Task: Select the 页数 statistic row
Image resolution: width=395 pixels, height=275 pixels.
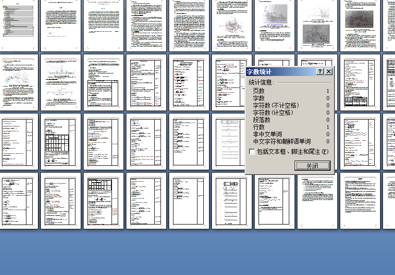Action: pyautogui.click(x=291, y=91)
